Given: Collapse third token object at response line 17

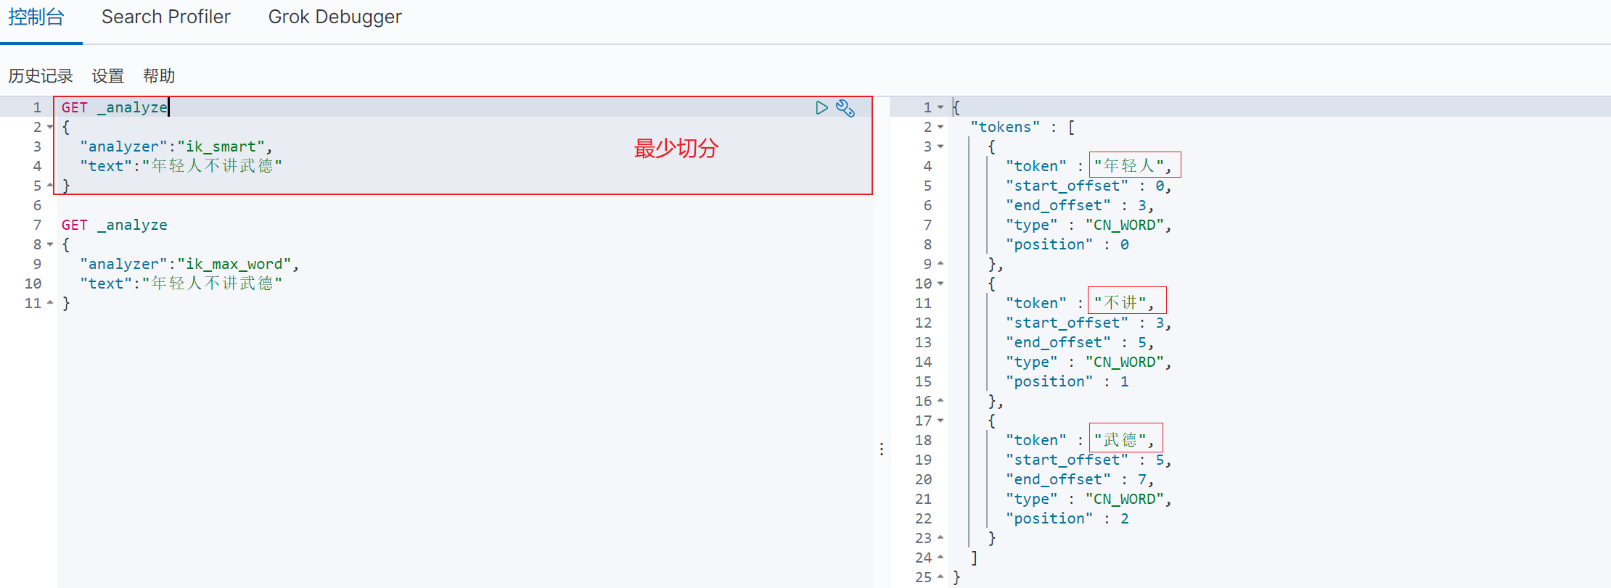Looking at the screenshot, I should pyautogui.click(x=940, y=421).
